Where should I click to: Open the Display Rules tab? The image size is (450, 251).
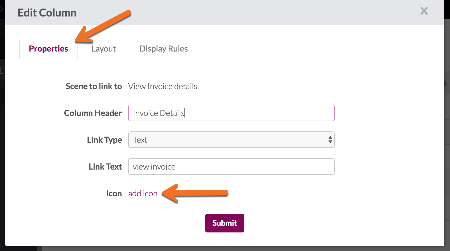pos(164,49)
